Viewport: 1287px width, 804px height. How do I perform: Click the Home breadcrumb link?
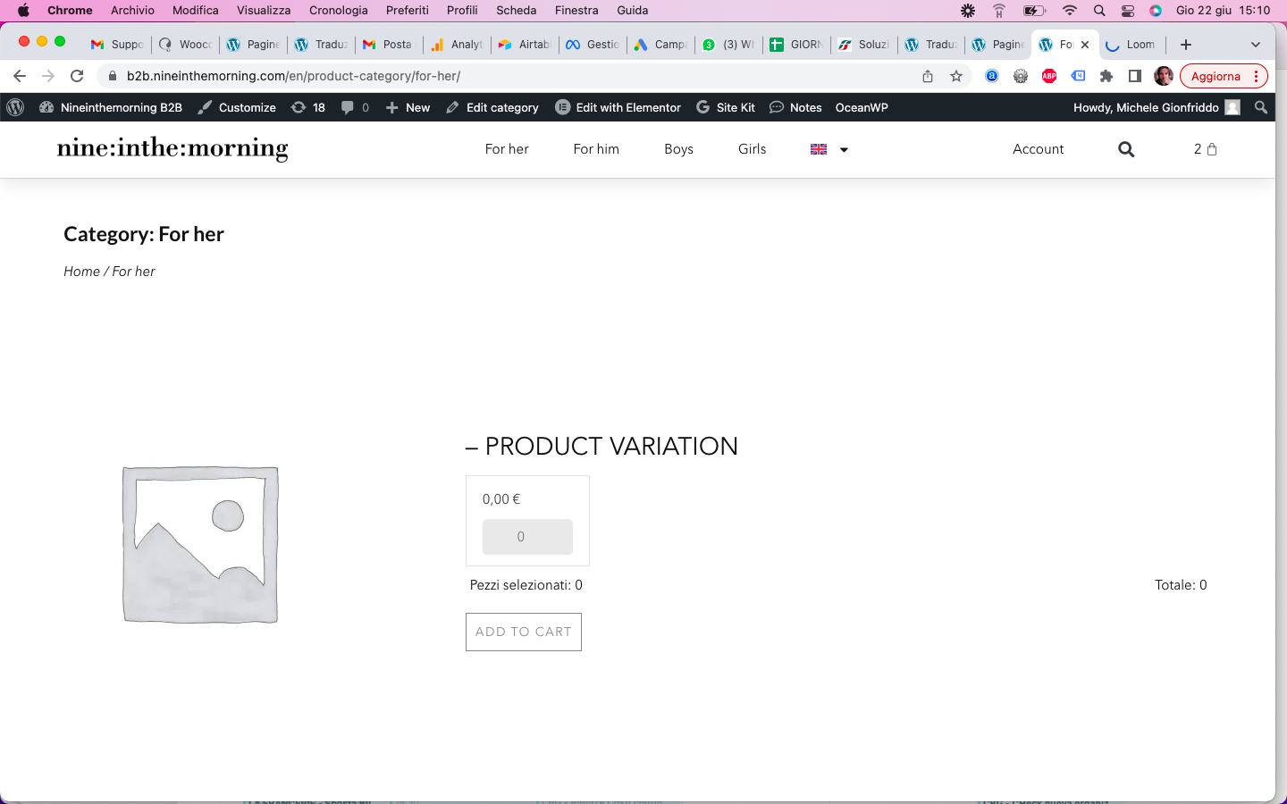point(81,272)
